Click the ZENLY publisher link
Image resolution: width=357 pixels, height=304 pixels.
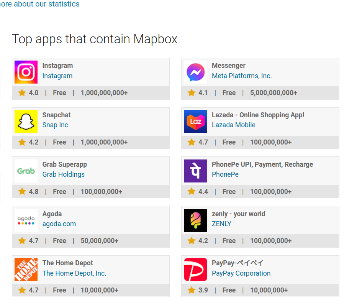pos(221,224)
